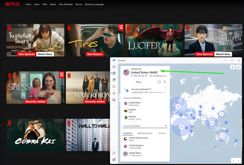Pause the VPN connection
Viewport: 244px width, 165px height.
[x=138, y=82]
